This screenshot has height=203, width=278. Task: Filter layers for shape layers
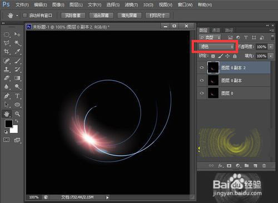[254, 38]
